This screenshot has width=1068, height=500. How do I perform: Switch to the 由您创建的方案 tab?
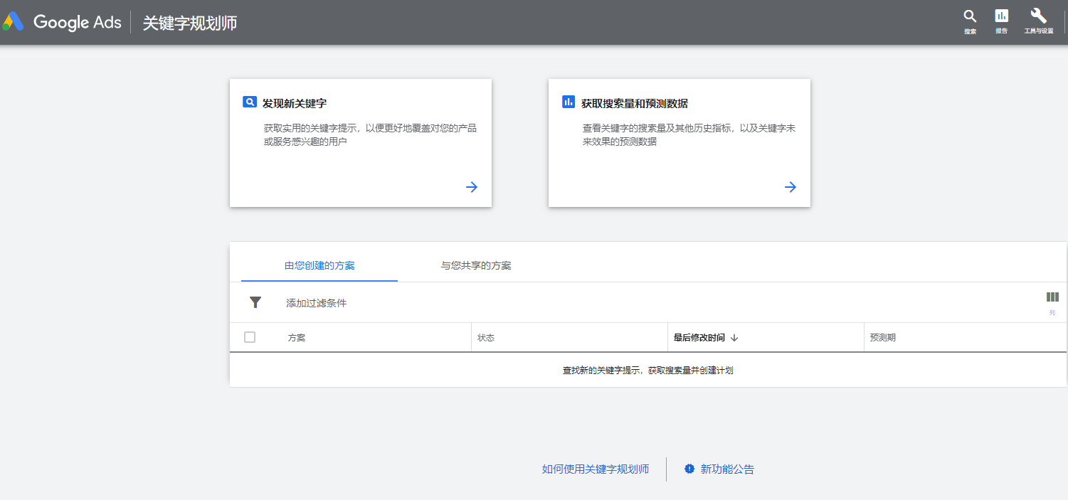click(x=319, y=265)
